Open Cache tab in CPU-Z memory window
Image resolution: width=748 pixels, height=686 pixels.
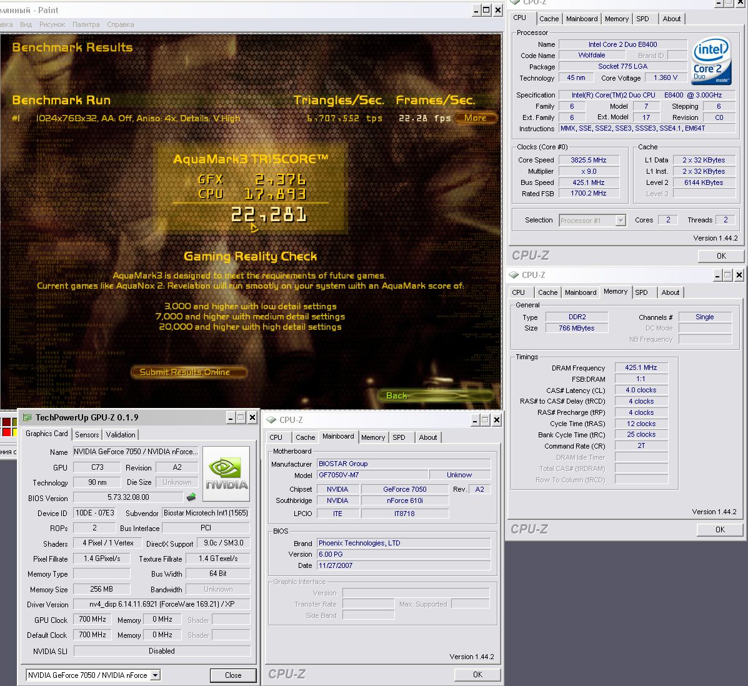pyautogui.click(x=547, y=292)
